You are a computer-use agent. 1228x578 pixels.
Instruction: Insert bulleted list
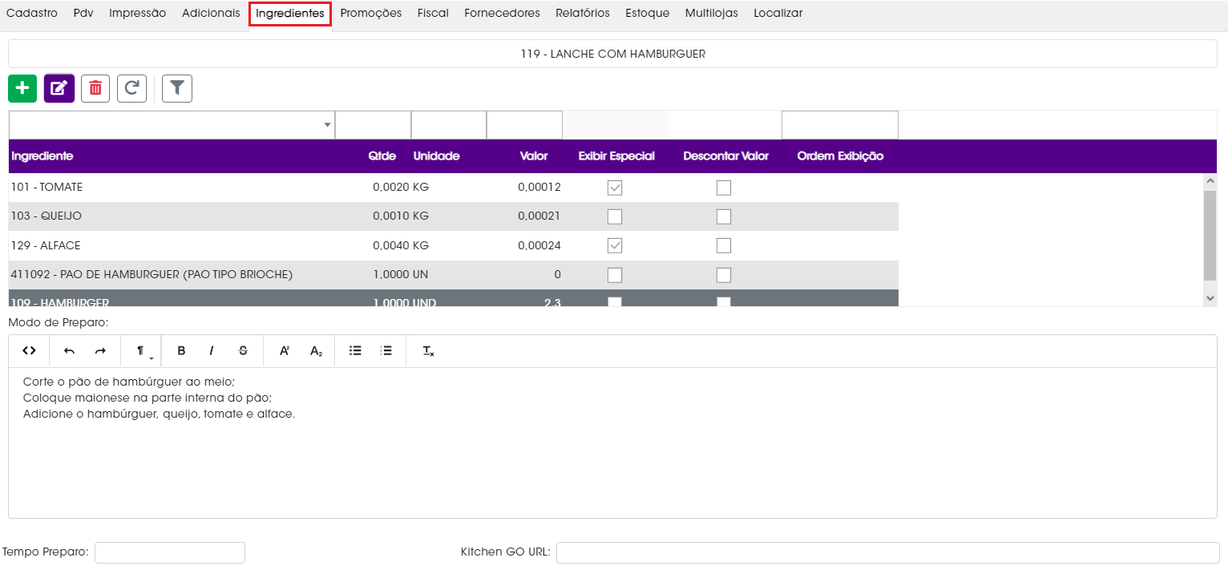[x=355, y=351]
